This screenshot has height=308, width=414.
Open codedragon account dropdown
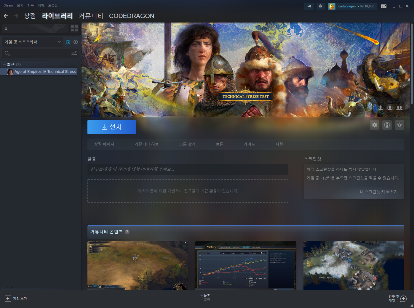point(349,6)
